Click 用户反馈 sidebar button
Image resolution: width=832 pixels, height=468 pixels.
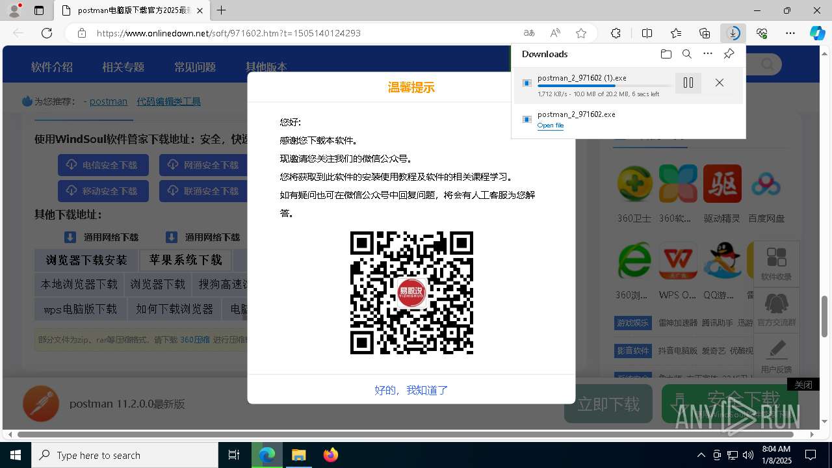click(x=776, y=356)
